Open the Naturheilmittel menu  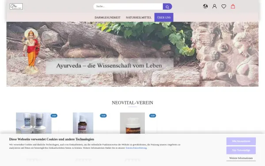coord(139,17)
